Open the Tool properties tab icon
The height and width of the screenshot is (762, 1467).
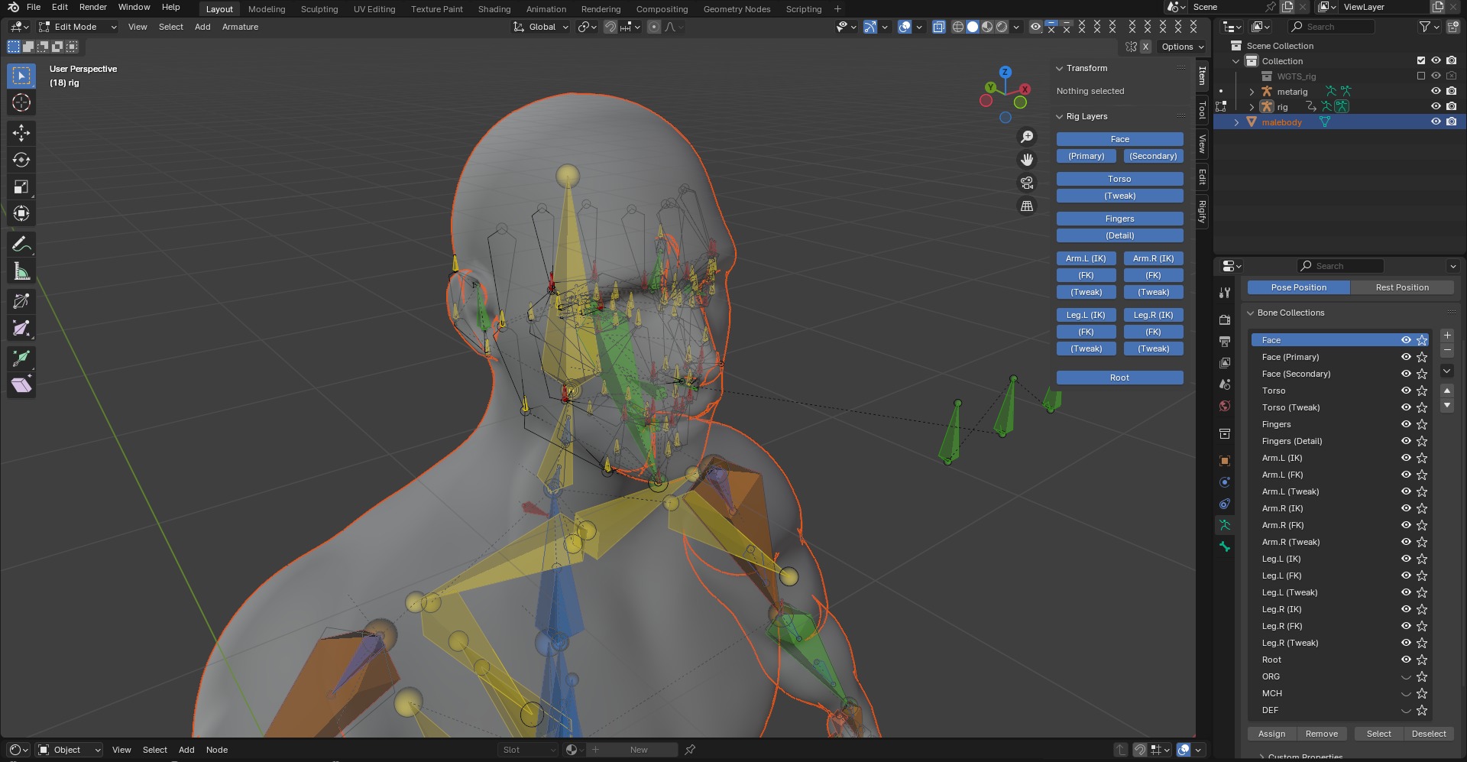(1225, 292)
